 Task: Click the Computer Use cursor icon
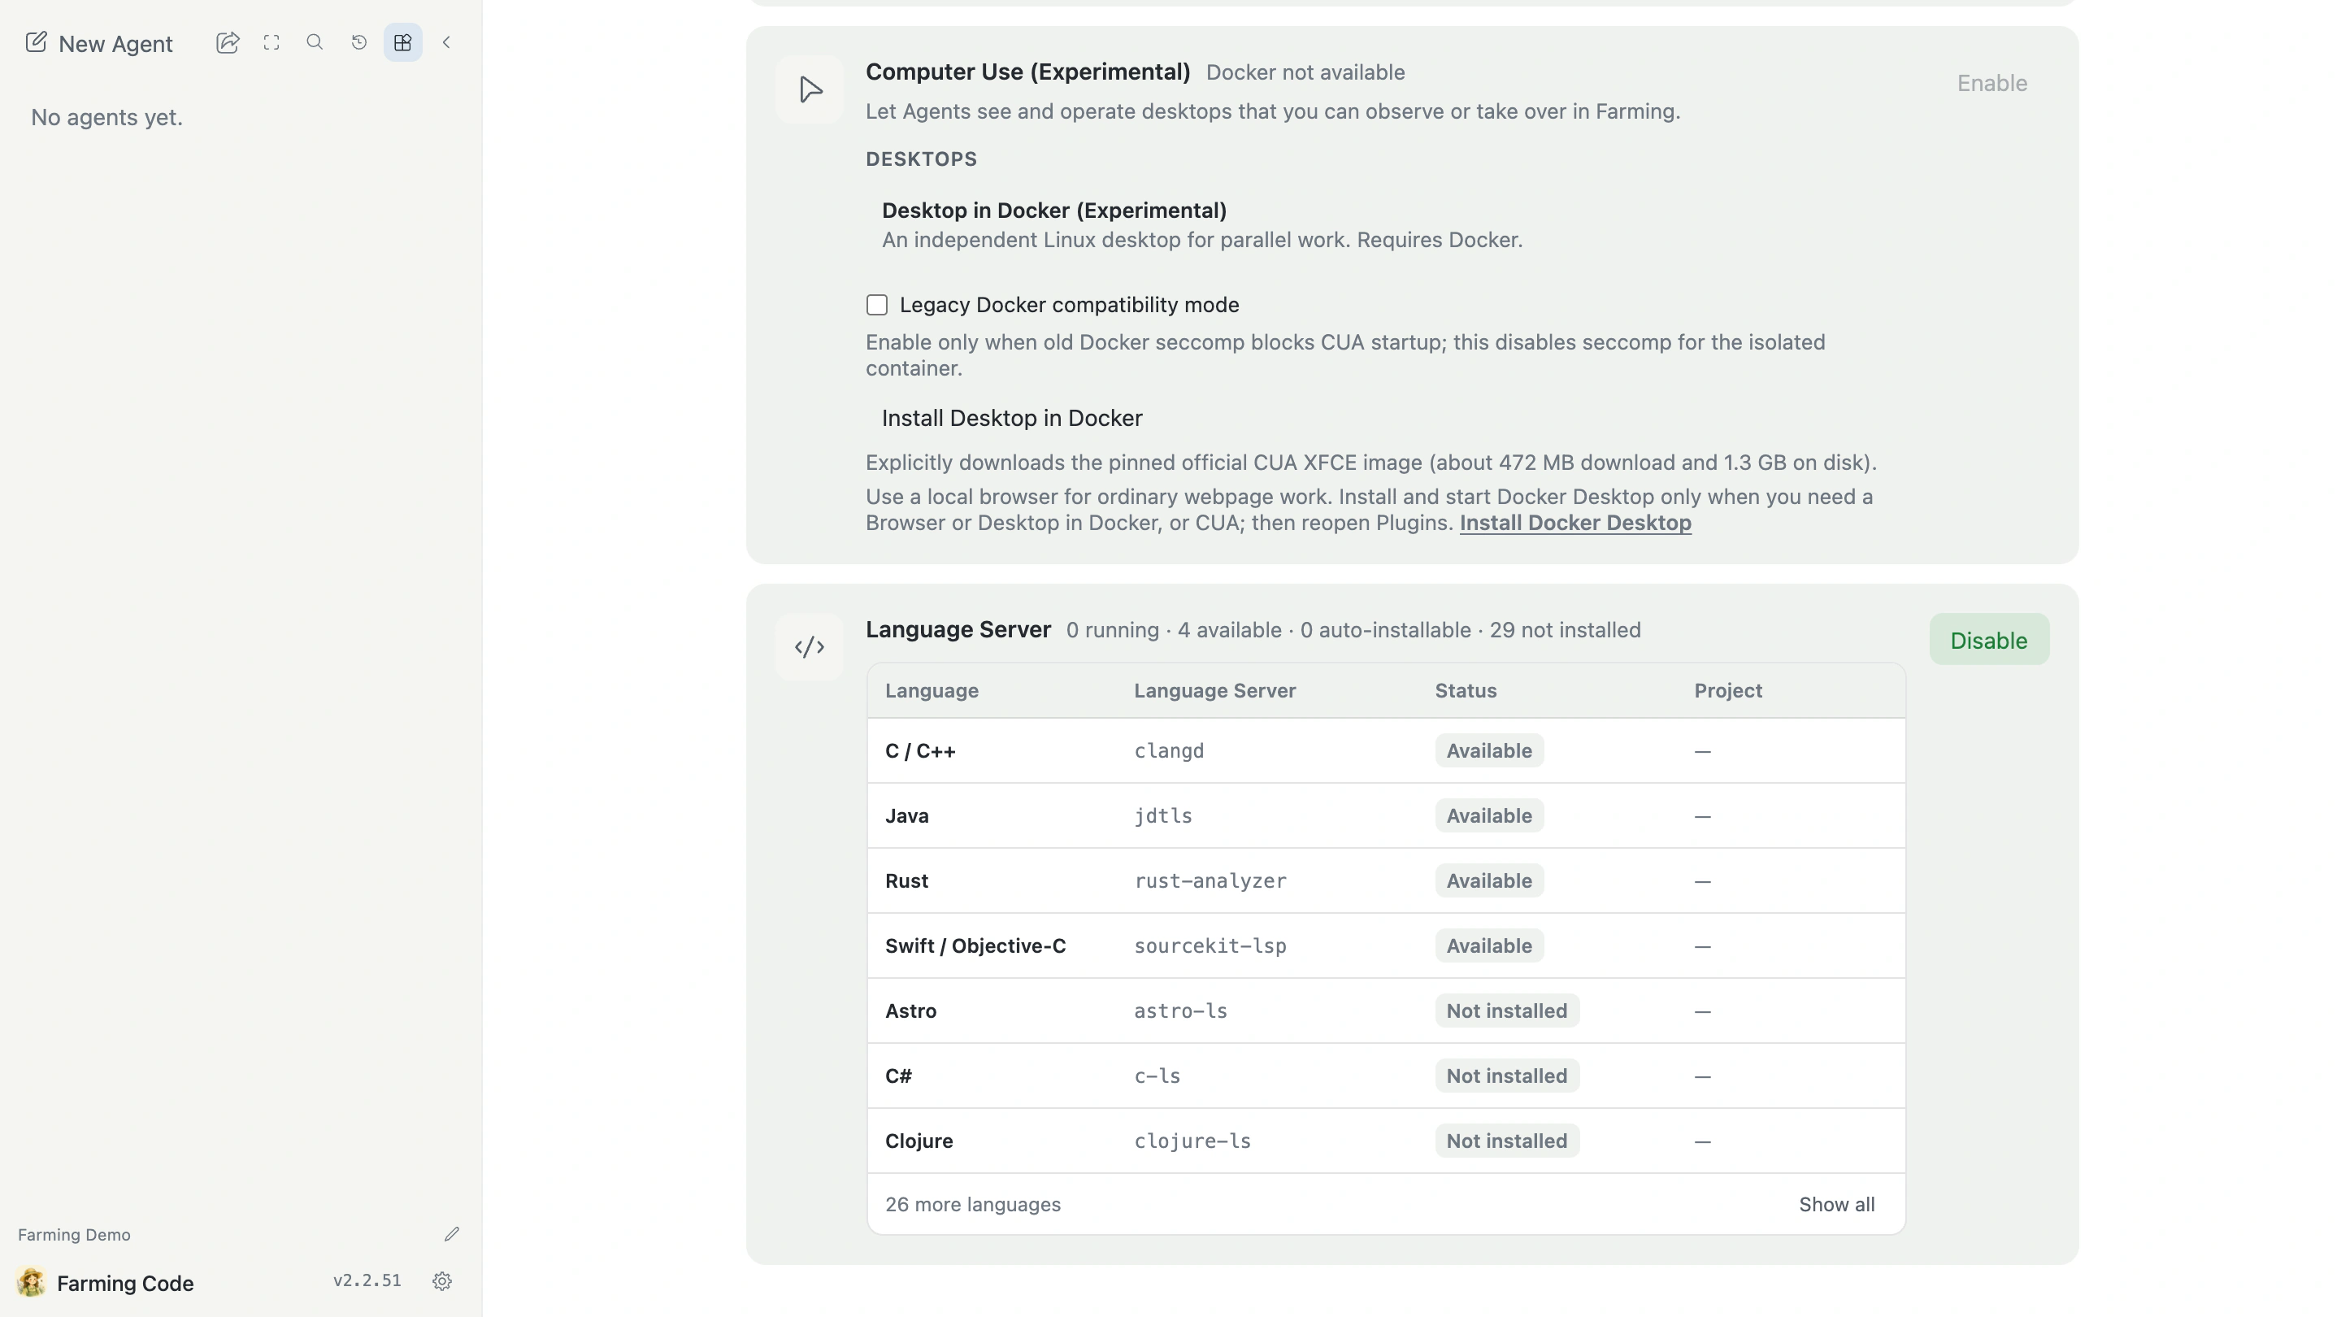pyautogui.click(x=810, y=89)
